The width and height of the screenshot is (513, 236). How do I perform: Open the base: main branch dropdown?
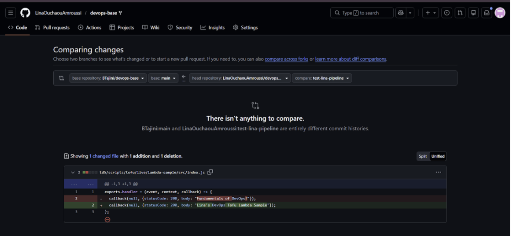[x=163, y=78]
